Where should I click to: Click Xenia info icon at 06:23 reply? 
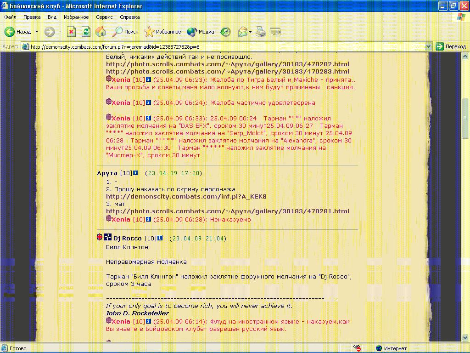(x=148, y=80)
